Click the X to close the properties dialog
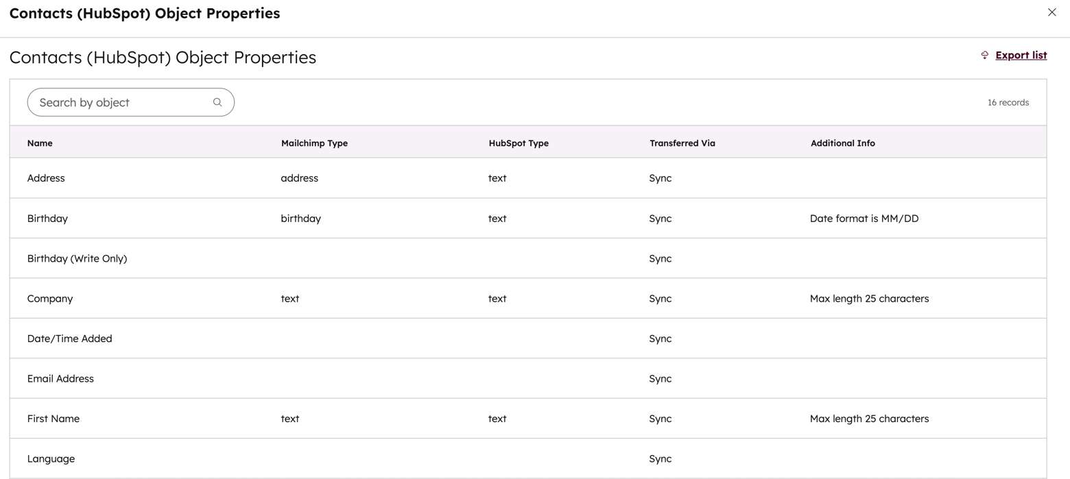 click(1051, 12)
